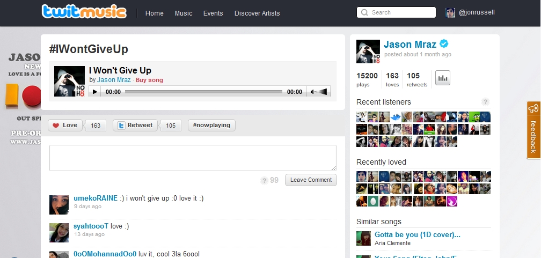Click the twitmusic logo

[x=84, y=12]
